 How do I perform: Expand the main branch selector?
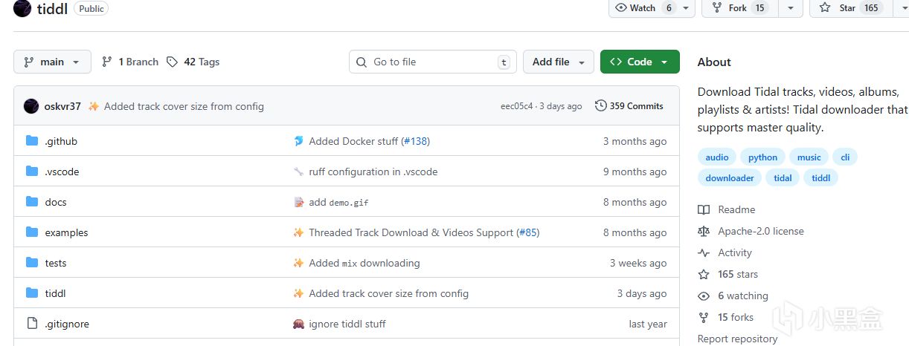[x=52, y=62]
